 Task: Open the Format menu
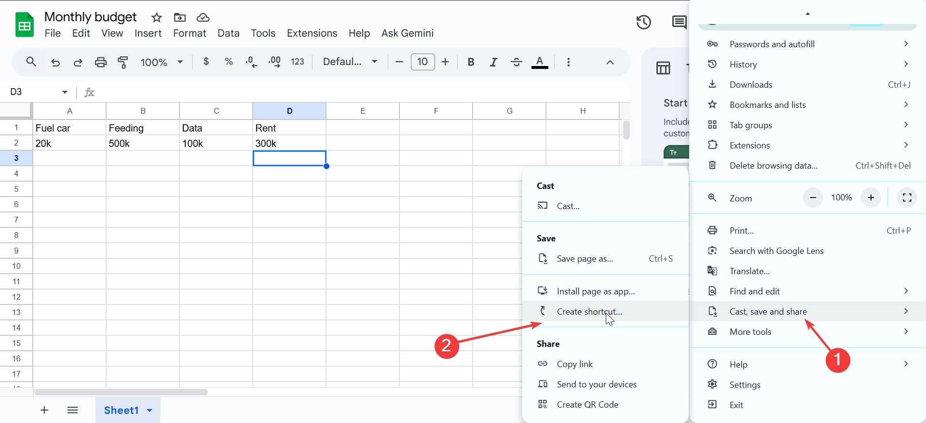[x=189, y=33]
